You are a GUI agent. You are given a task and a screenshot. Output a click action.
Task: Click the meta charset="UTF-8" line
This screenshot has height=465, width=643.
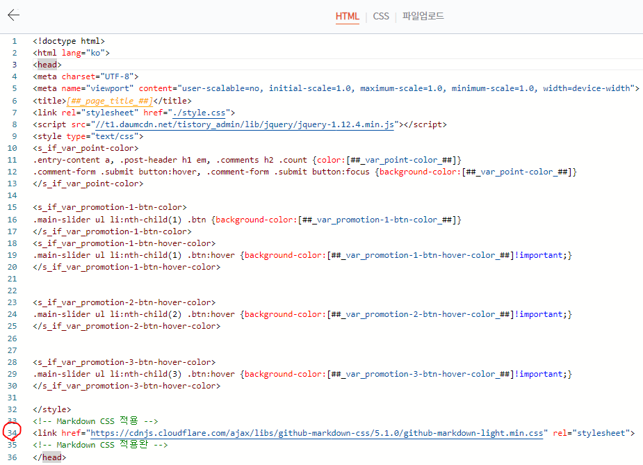pos(86,76)
